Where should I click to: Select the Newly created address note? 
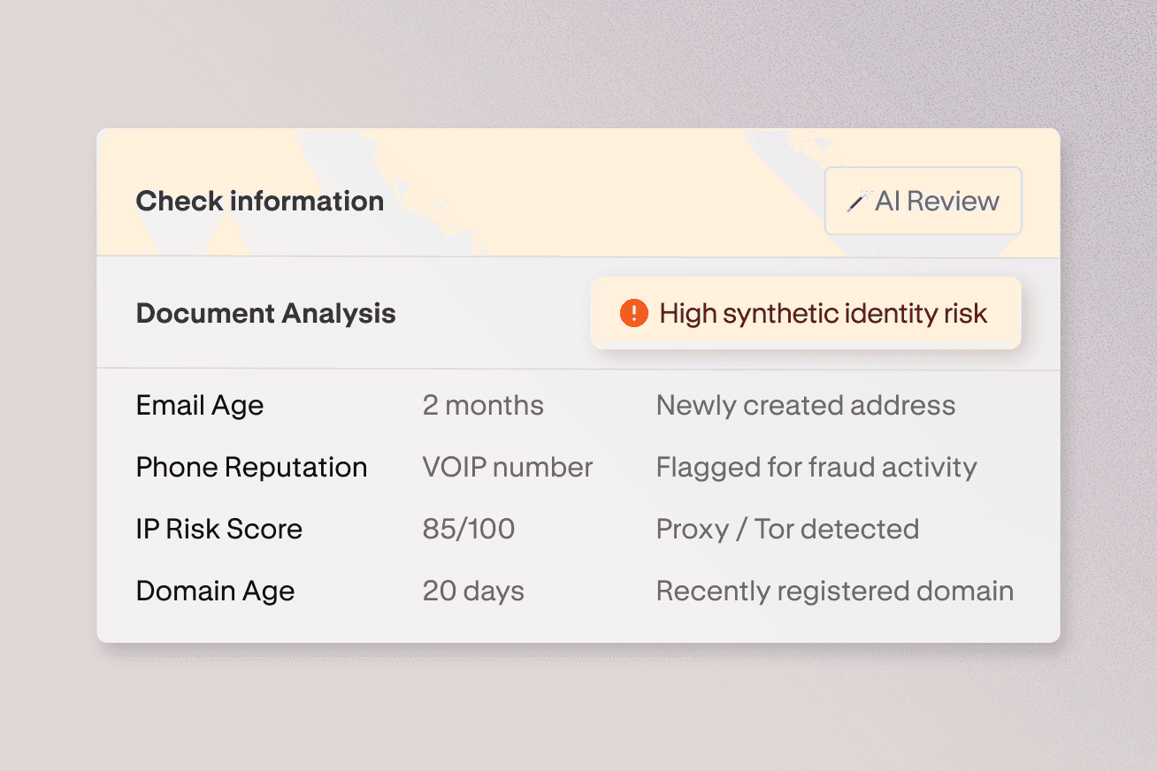tap(805, 405)
